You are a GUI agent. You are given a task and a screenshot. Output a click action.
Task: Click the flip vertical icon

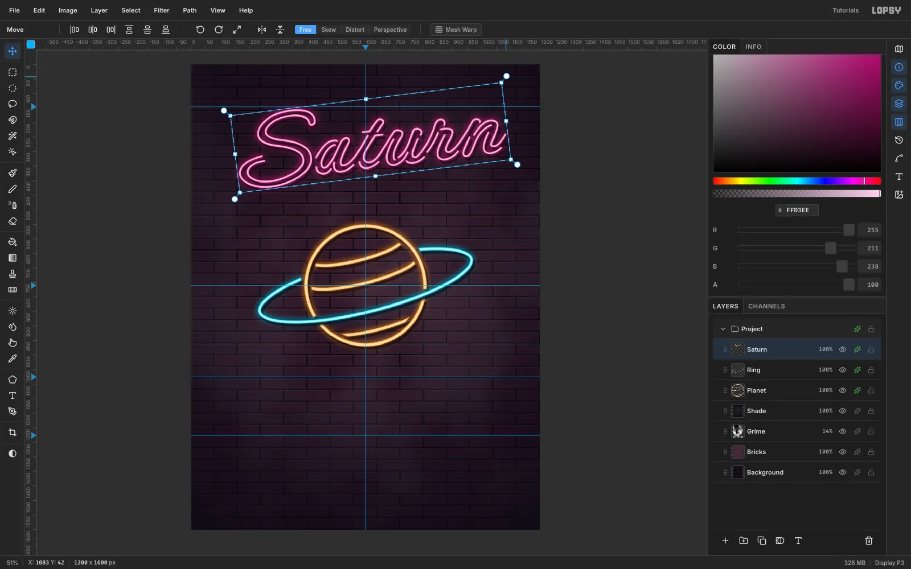click(280, 30)
